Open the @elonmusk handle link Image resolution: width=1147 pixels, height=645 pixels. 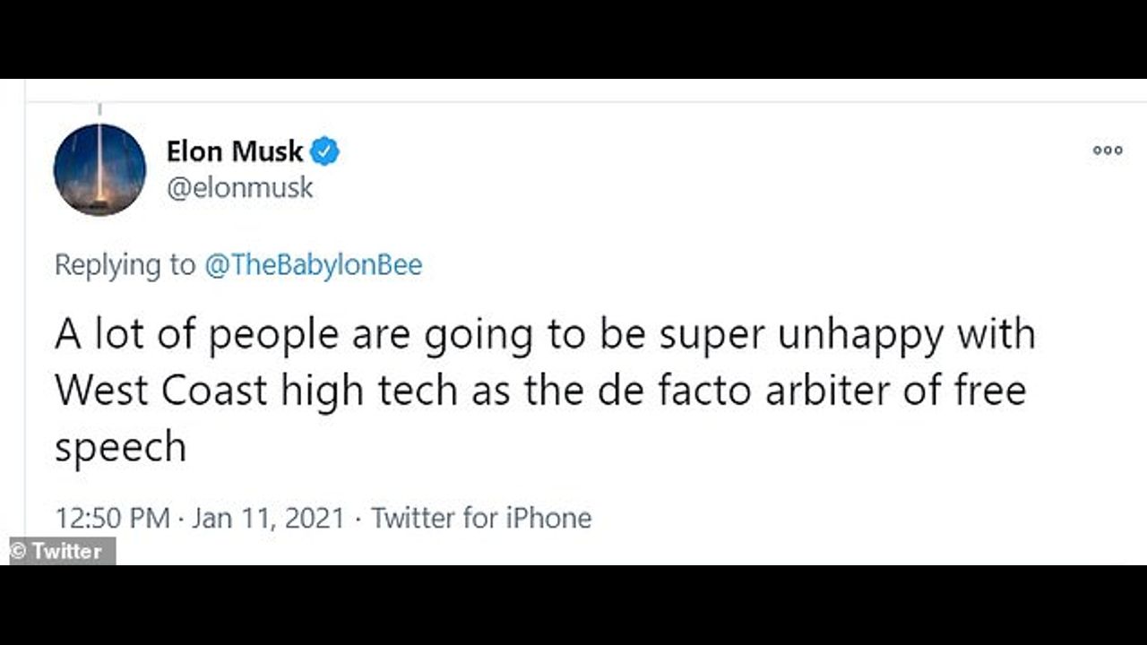[240, 187]
